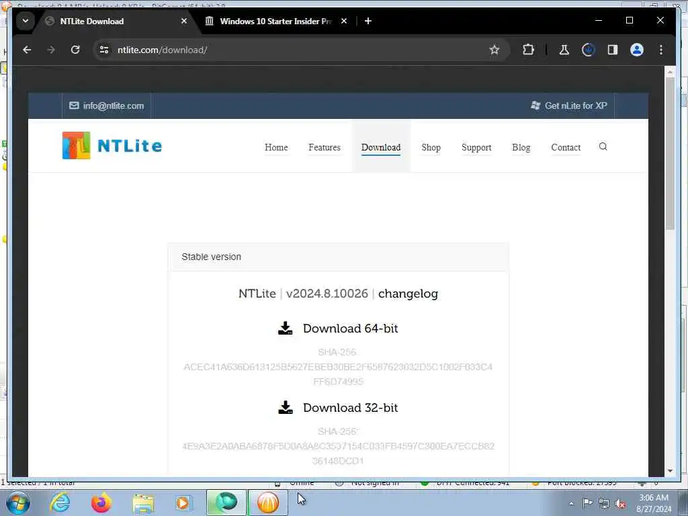Viewport: 688px width, 516px height.
Task: Click the browser forward arrow
Action: click(51, 50)
